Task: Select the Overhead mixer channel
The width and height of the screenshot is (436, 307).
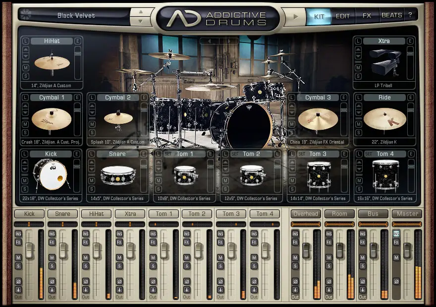Action: pos(306,214)
